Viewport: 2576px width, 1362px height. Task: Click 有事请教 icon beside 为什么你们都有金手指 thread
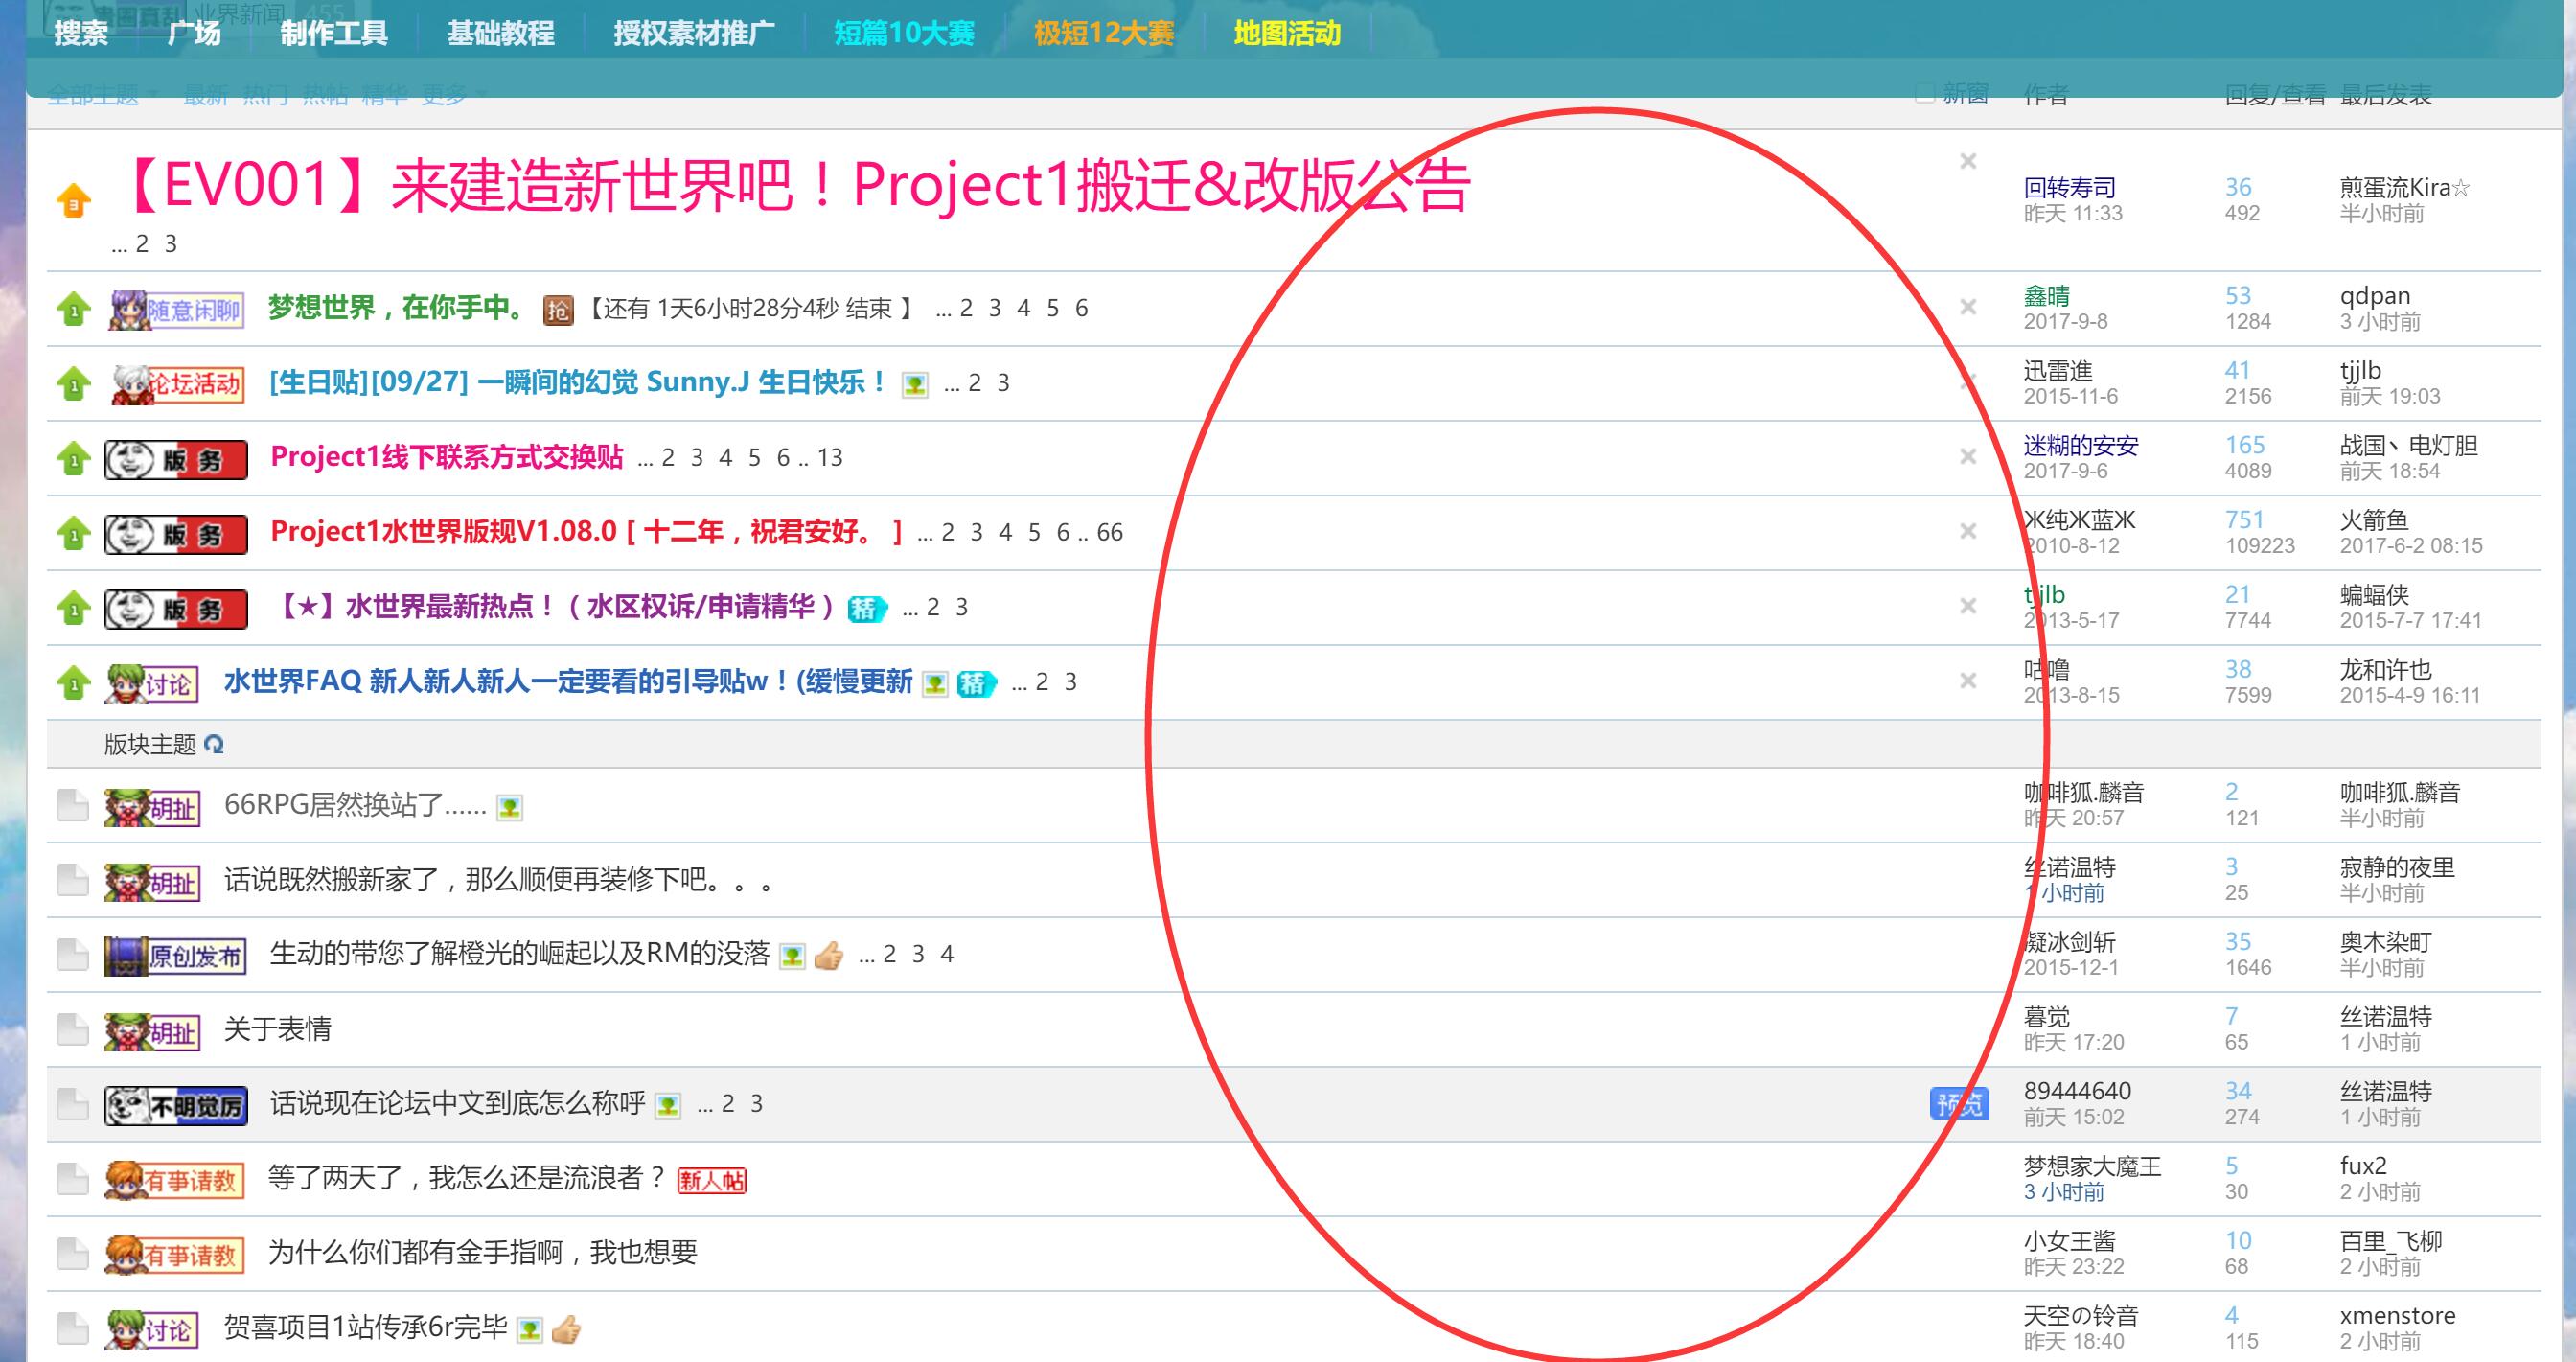pos(175,1255)
